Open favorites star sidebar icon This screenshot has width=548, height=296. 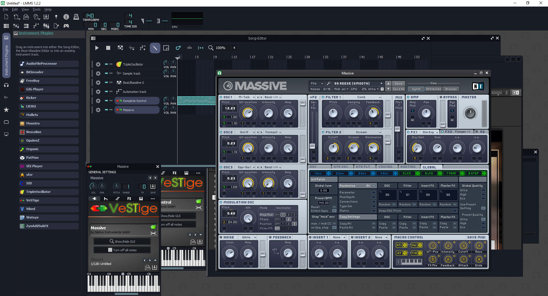click(x=6, y=110)
